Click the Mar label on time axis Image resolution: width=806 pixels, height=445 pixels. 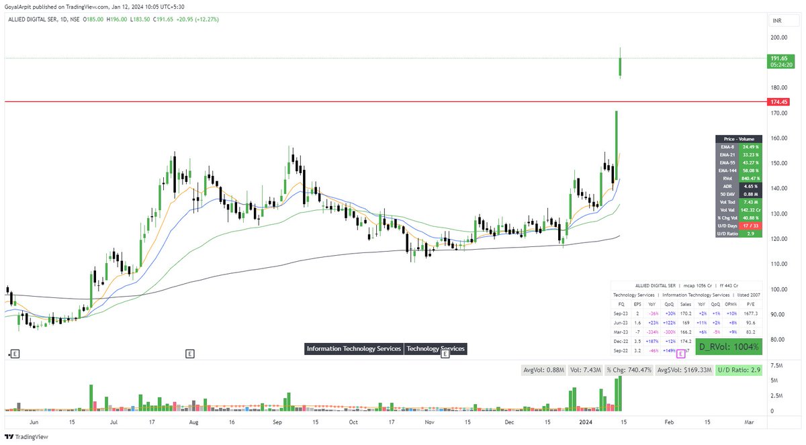[749, 423]
